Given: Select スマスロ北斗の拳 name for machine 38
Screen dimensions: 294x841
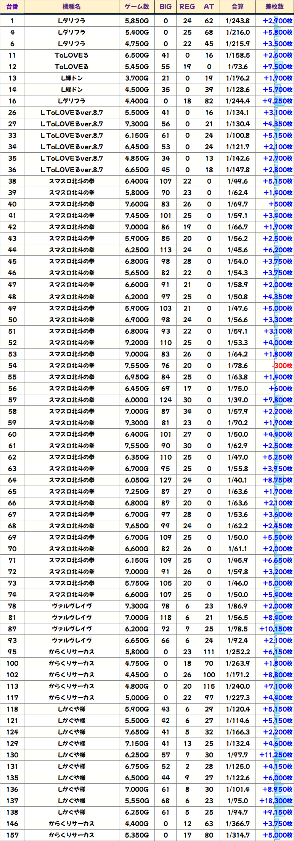Looking at the screenshot, I should click(72, 181).
